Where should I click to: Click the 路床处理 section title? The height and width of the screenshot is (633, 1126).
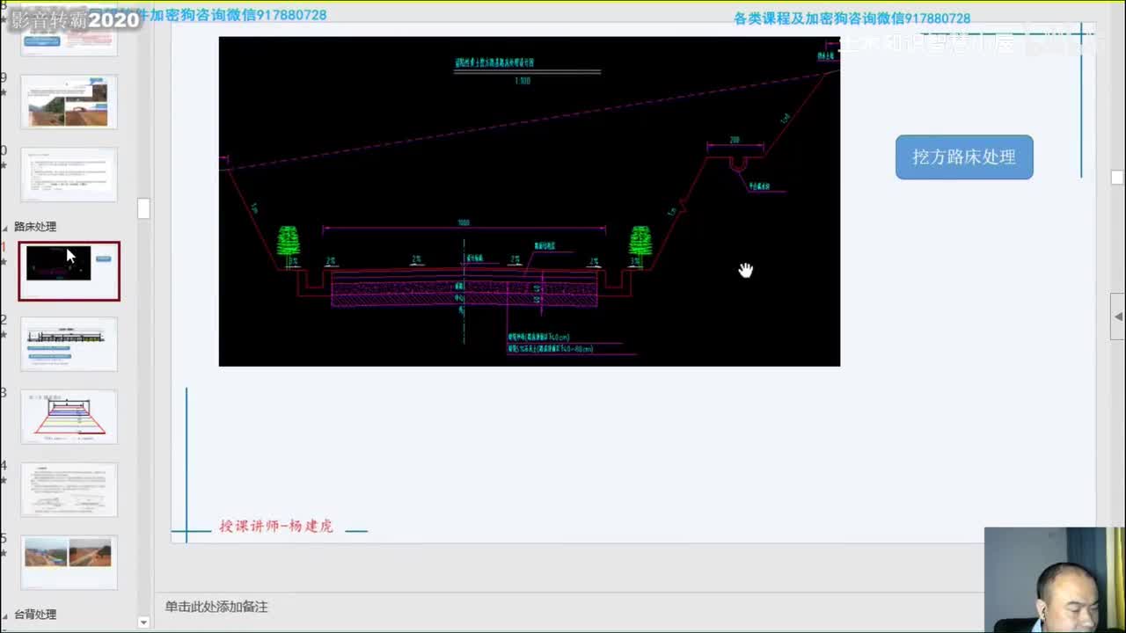pos(35,227)
